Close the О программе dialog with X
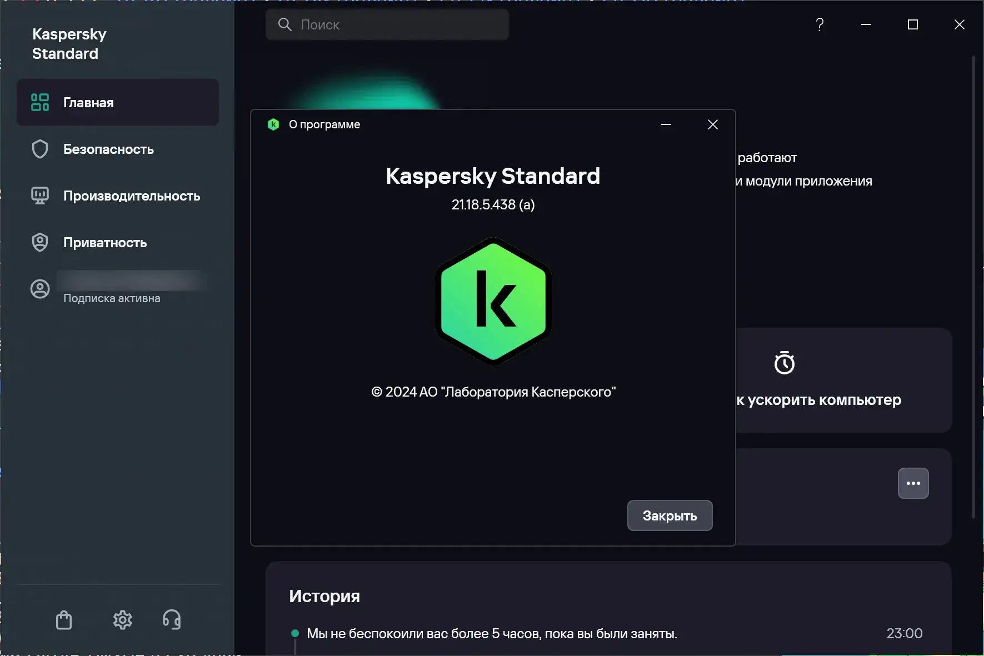The image size is (984, 656). click(713, 124)
